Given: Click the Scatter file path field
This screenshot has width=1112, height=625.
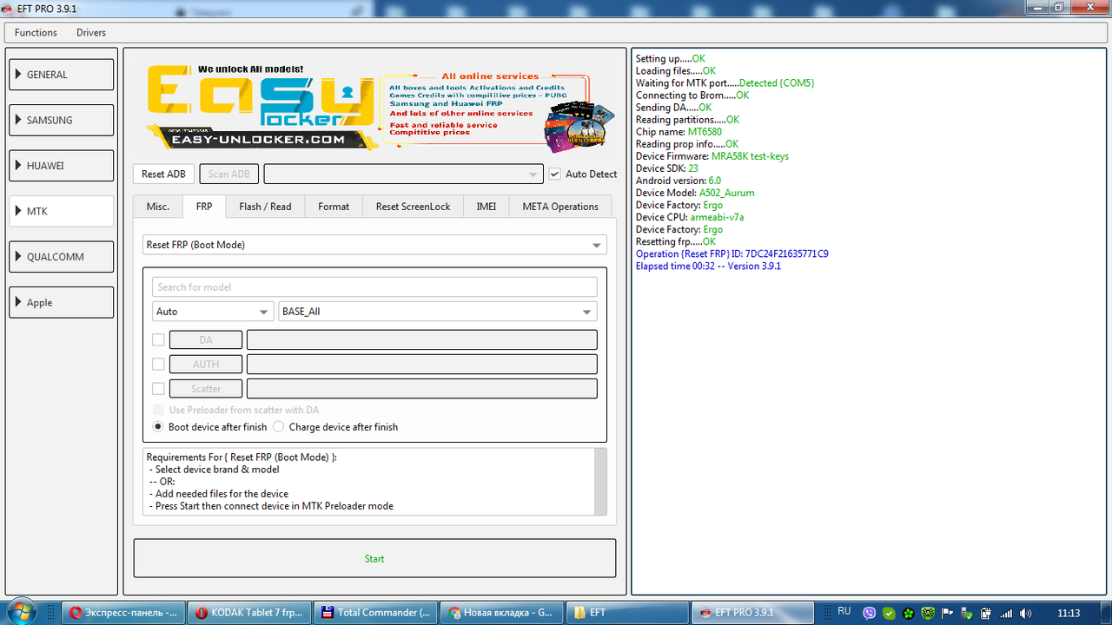Looking at the screenshot, I should tap(422, 389).
